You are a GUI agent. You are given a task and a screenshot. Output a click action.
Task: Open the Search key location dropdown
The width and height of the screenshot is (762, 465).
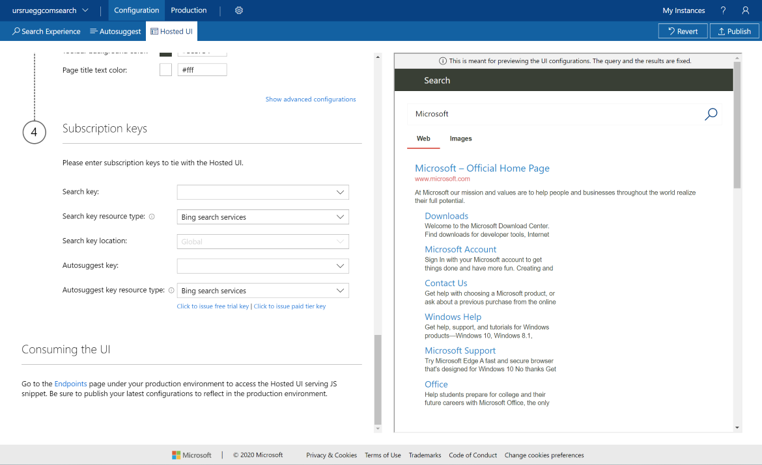(x=263, y=241)
